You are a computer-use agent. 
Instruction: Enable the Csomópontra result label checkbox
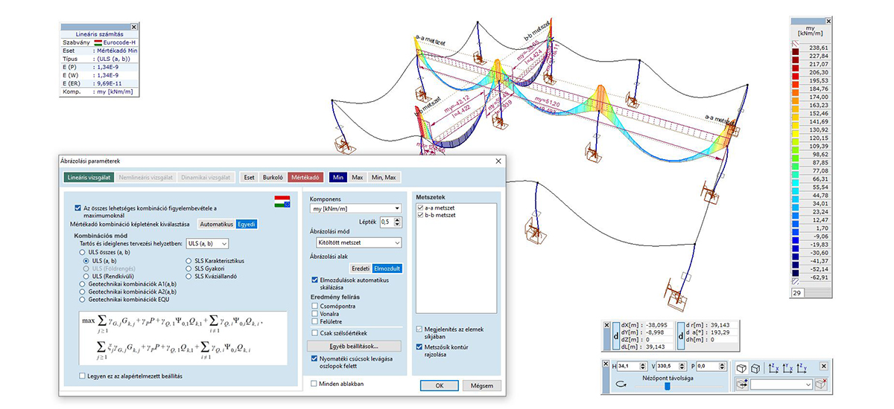[x=316, y=305]
